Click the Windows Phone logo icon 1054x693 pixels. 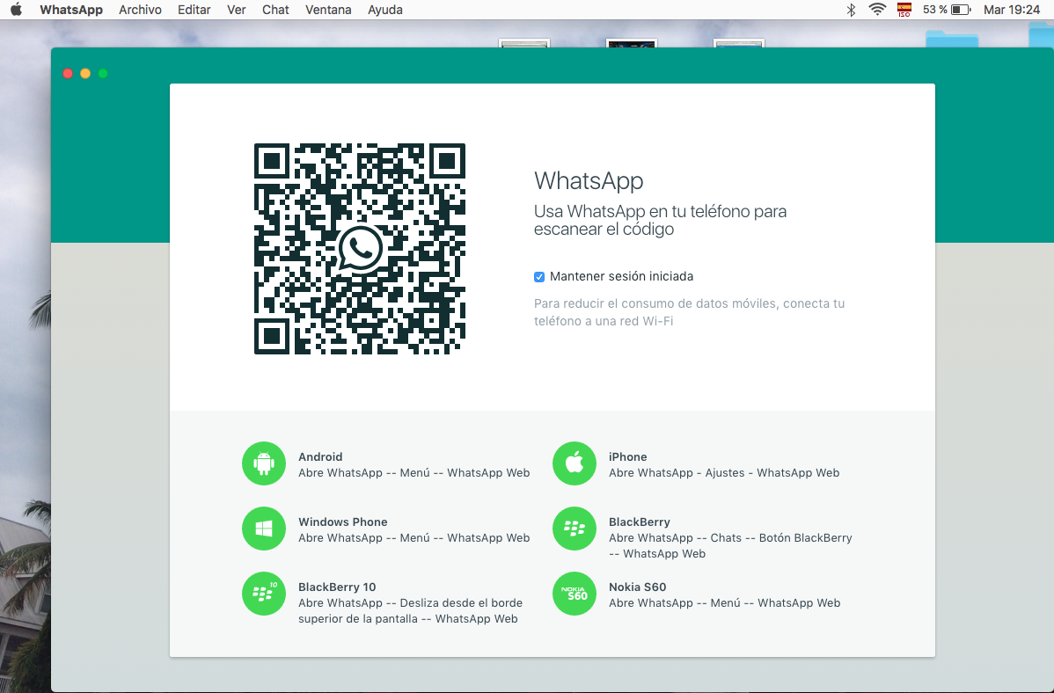tap(264, 529)
